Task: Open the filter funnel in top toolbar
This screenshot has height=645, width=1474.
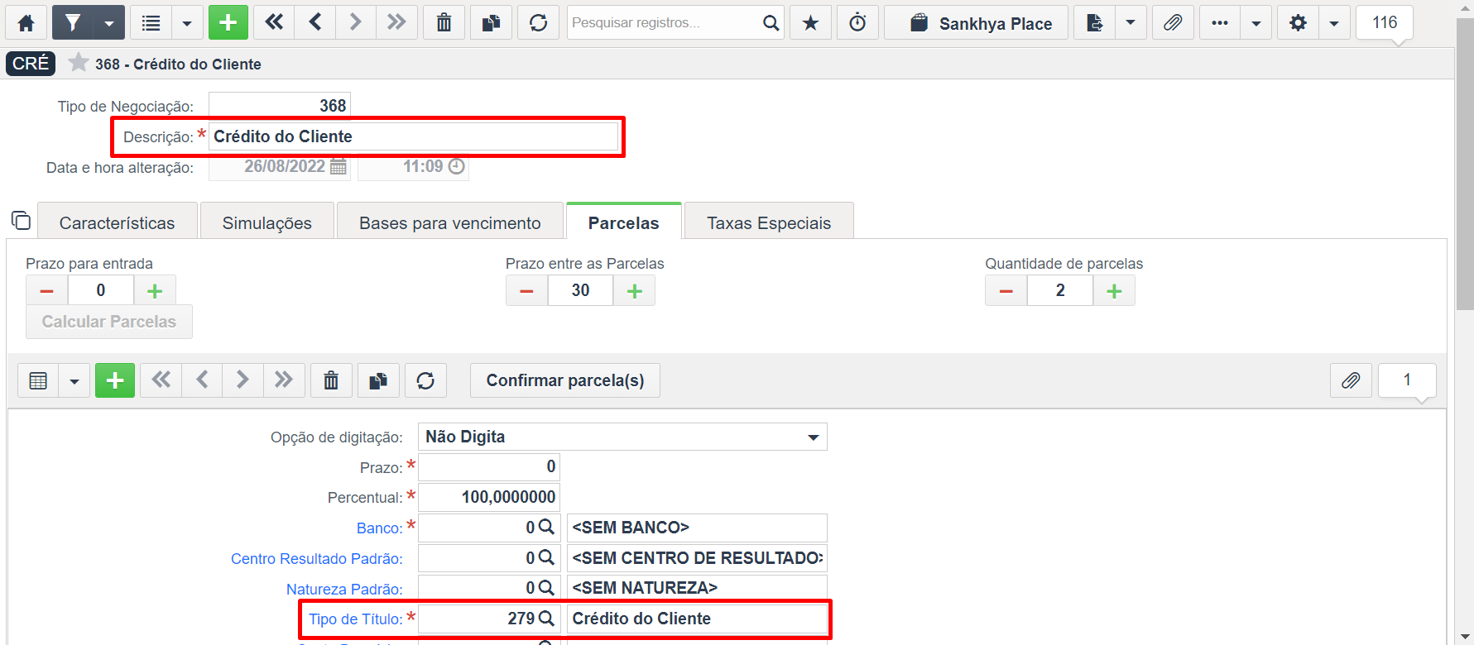Action: 72,22
